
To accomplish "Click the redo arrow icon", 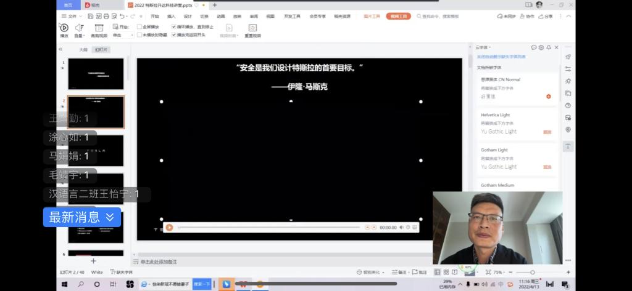I will click(x=133, y=16).
